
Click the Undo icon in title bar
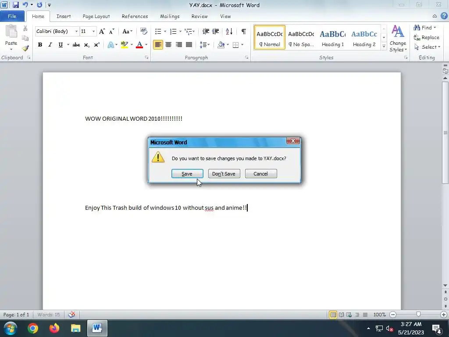click(25, 5)
